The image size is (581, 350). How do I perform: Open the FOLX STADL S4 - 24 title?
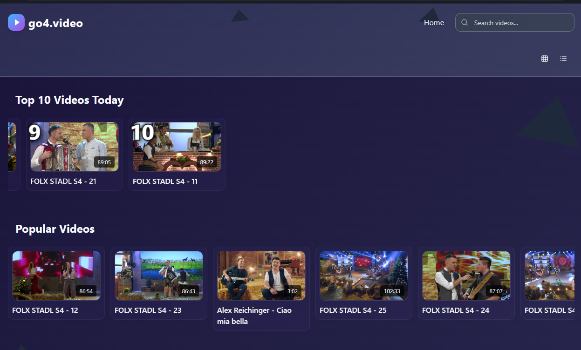click(456, 310)
